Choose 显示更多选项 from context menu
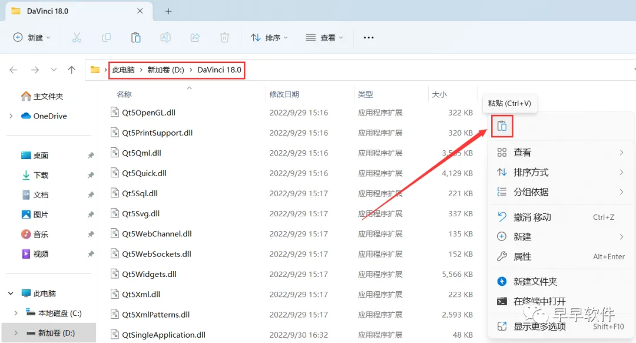The height and width of the screenshot is (343, 636). tap(561, 326)
